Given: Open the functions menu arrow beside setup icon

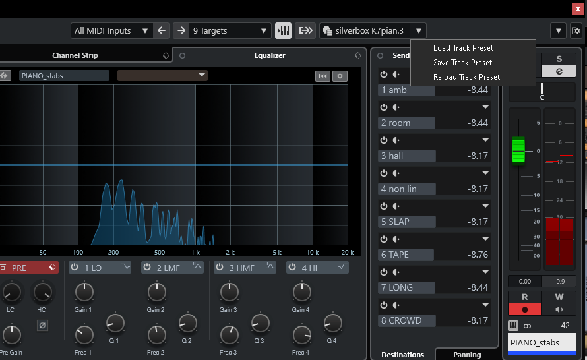Looking at the screenshot, I should pos(558,31).
